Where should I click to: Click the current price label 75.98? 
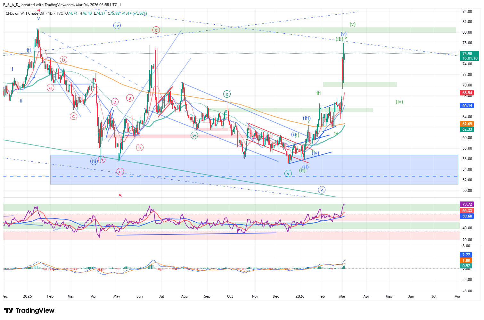[x=467, y=54]
